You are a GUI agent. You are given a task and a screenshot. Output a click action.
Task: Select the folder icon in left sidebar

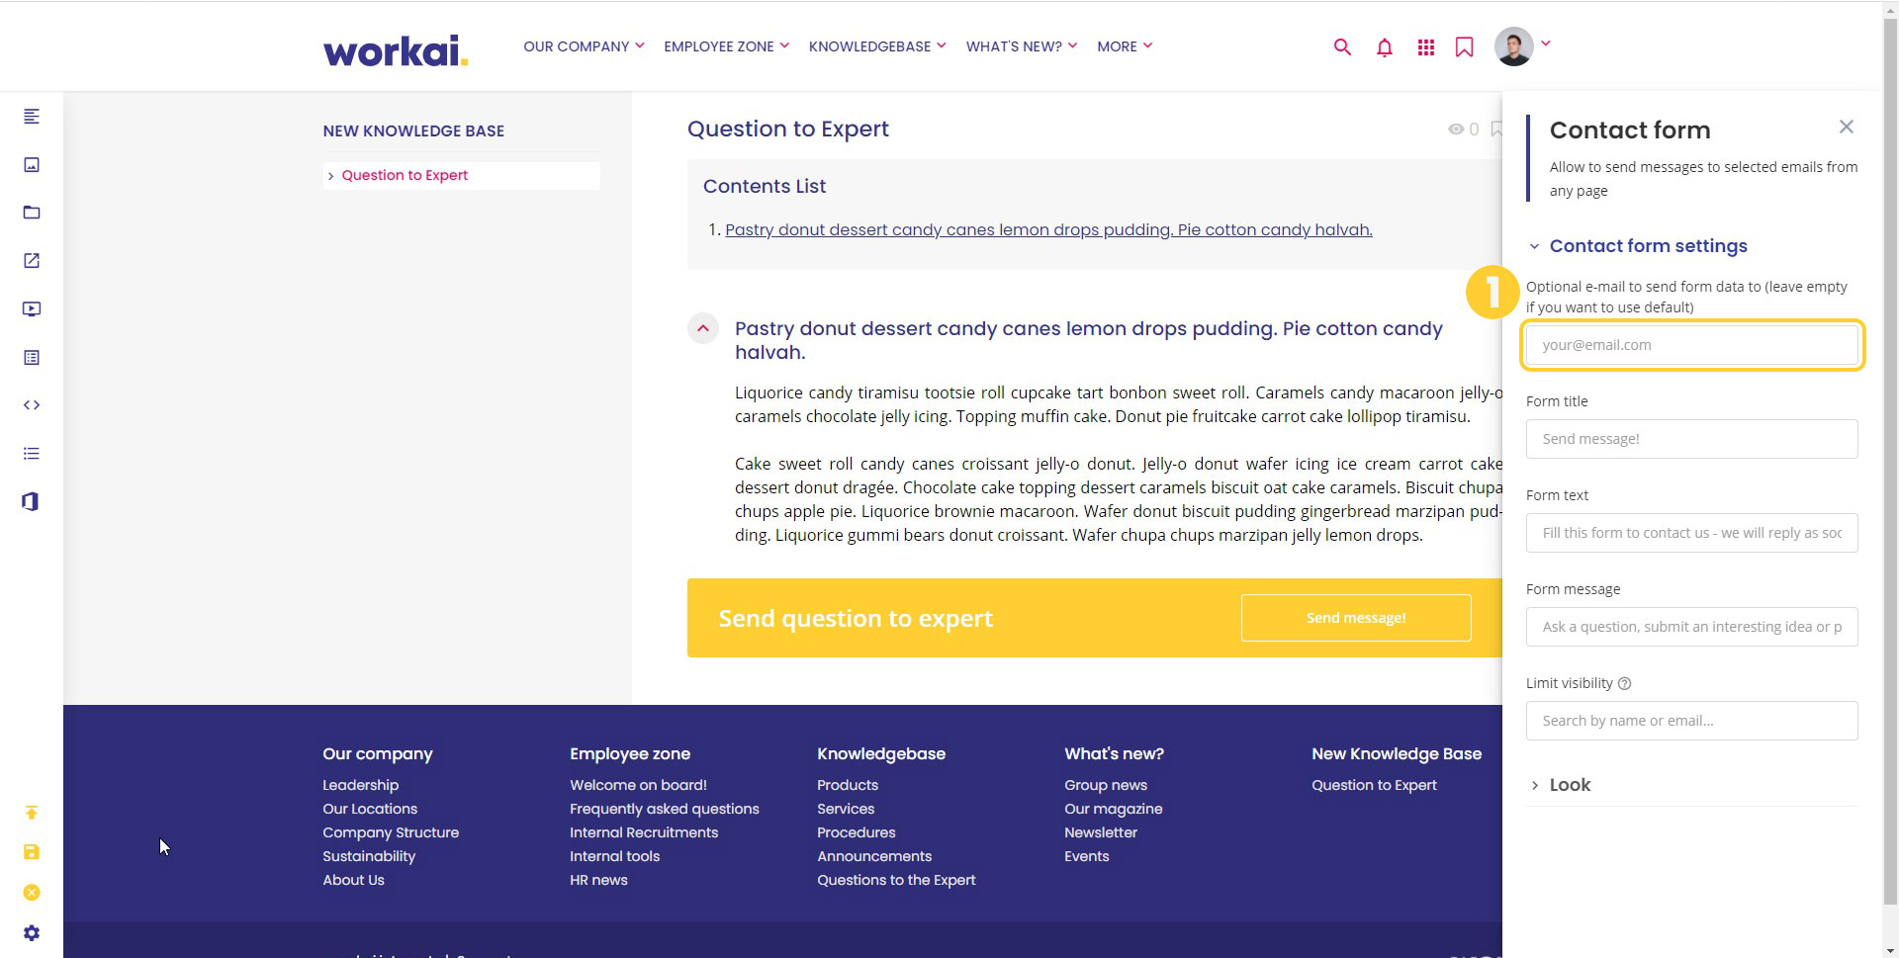tap(32, 213)
